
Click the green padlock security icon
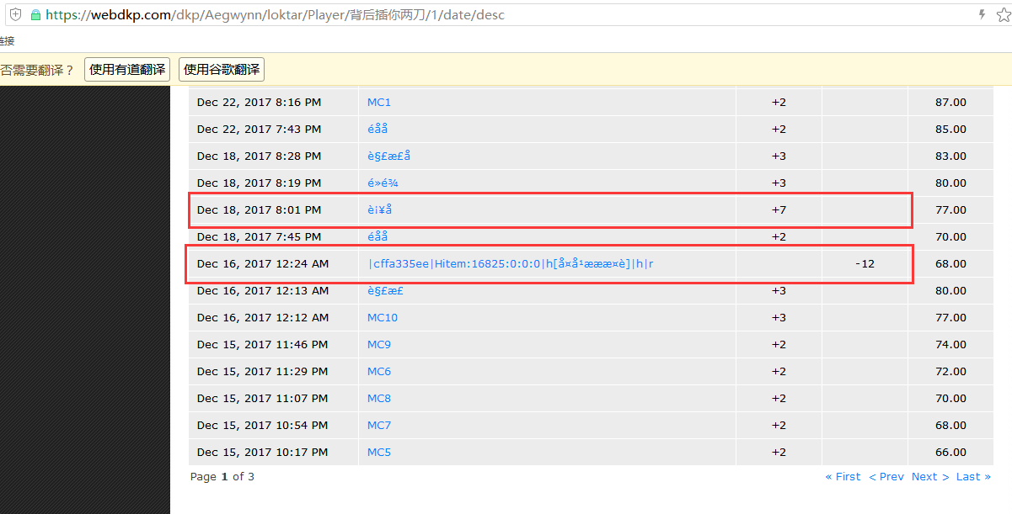(35, 15)
